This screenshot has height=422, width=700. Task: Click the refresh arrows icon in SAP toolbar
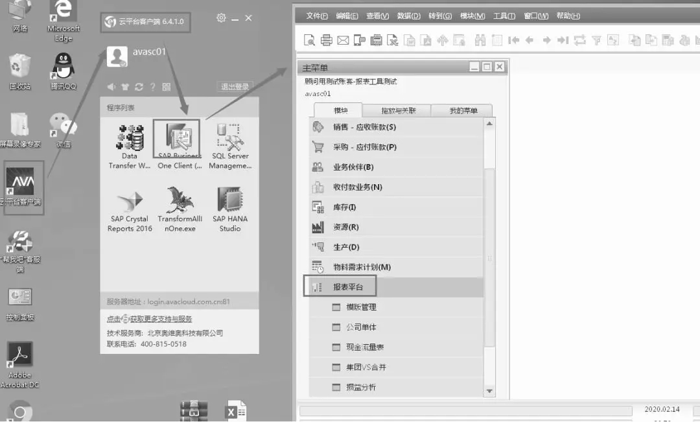pyautogui.click(x=579, y=40)
